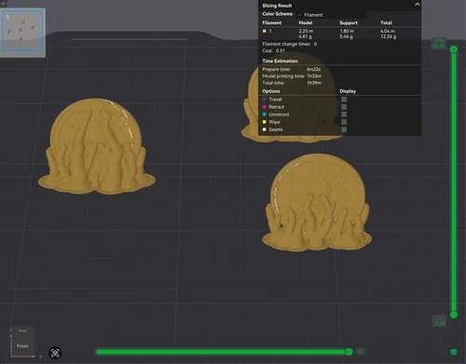Click the green layers icon in bottom-right corner
Viewport: 466px width, 364px height.
(x=454, y=352)
